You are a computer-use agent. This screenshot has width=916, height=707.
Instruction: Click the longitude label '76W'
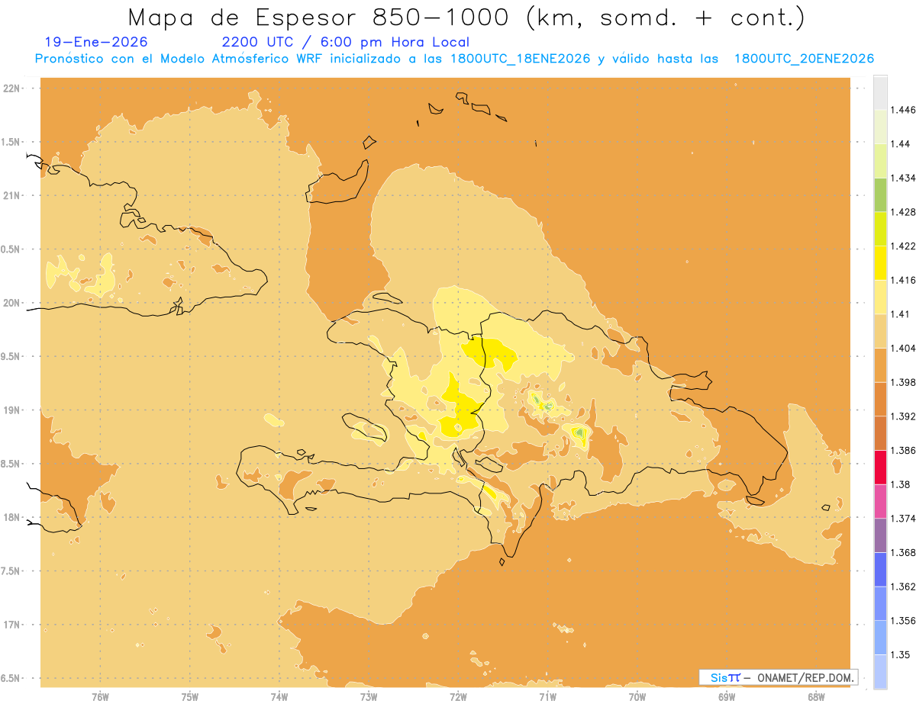[101, 696]
